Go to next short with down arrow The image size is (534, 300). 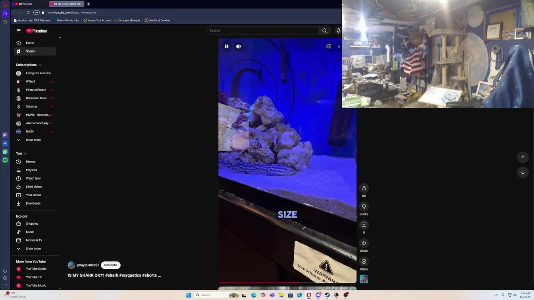(523, 172)
